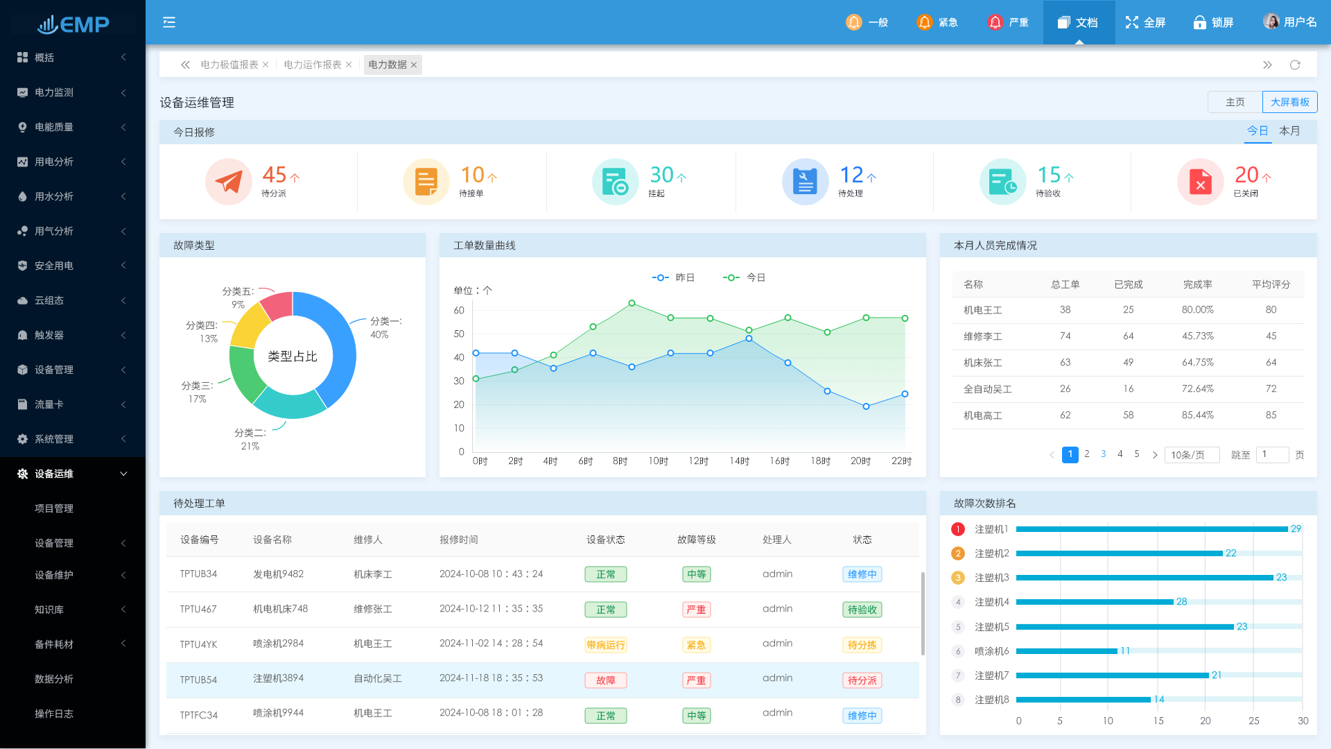
Task: Toggle 昨日 series in chart legend
Action: (x=672, y=277)
